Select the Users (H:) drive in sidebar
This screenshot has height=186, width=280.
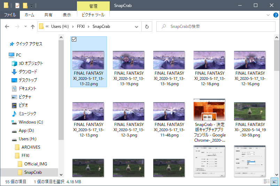[24, 139]
